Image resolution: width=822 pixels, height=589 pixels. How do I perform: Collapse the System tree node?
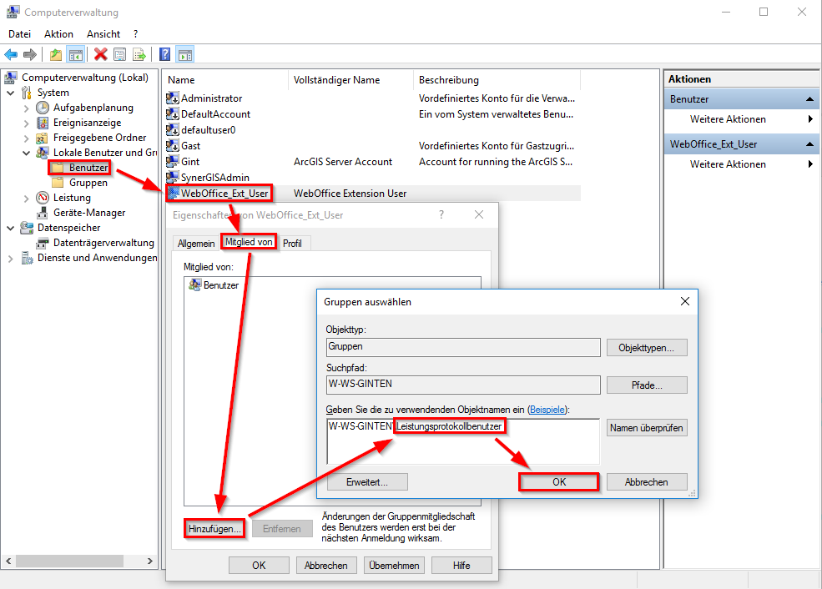pyautogui.click(x=11, y=93)
